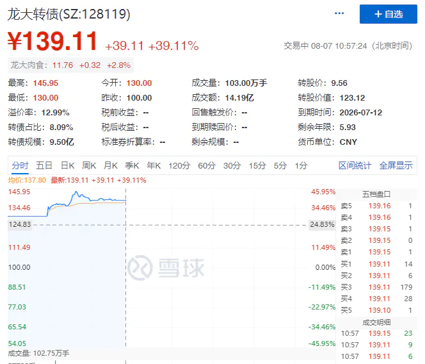Viewport: 425px width, 364px height.
Task: Click the 124.83 dashed price marker on chart
Action: [x=20, y=224]
